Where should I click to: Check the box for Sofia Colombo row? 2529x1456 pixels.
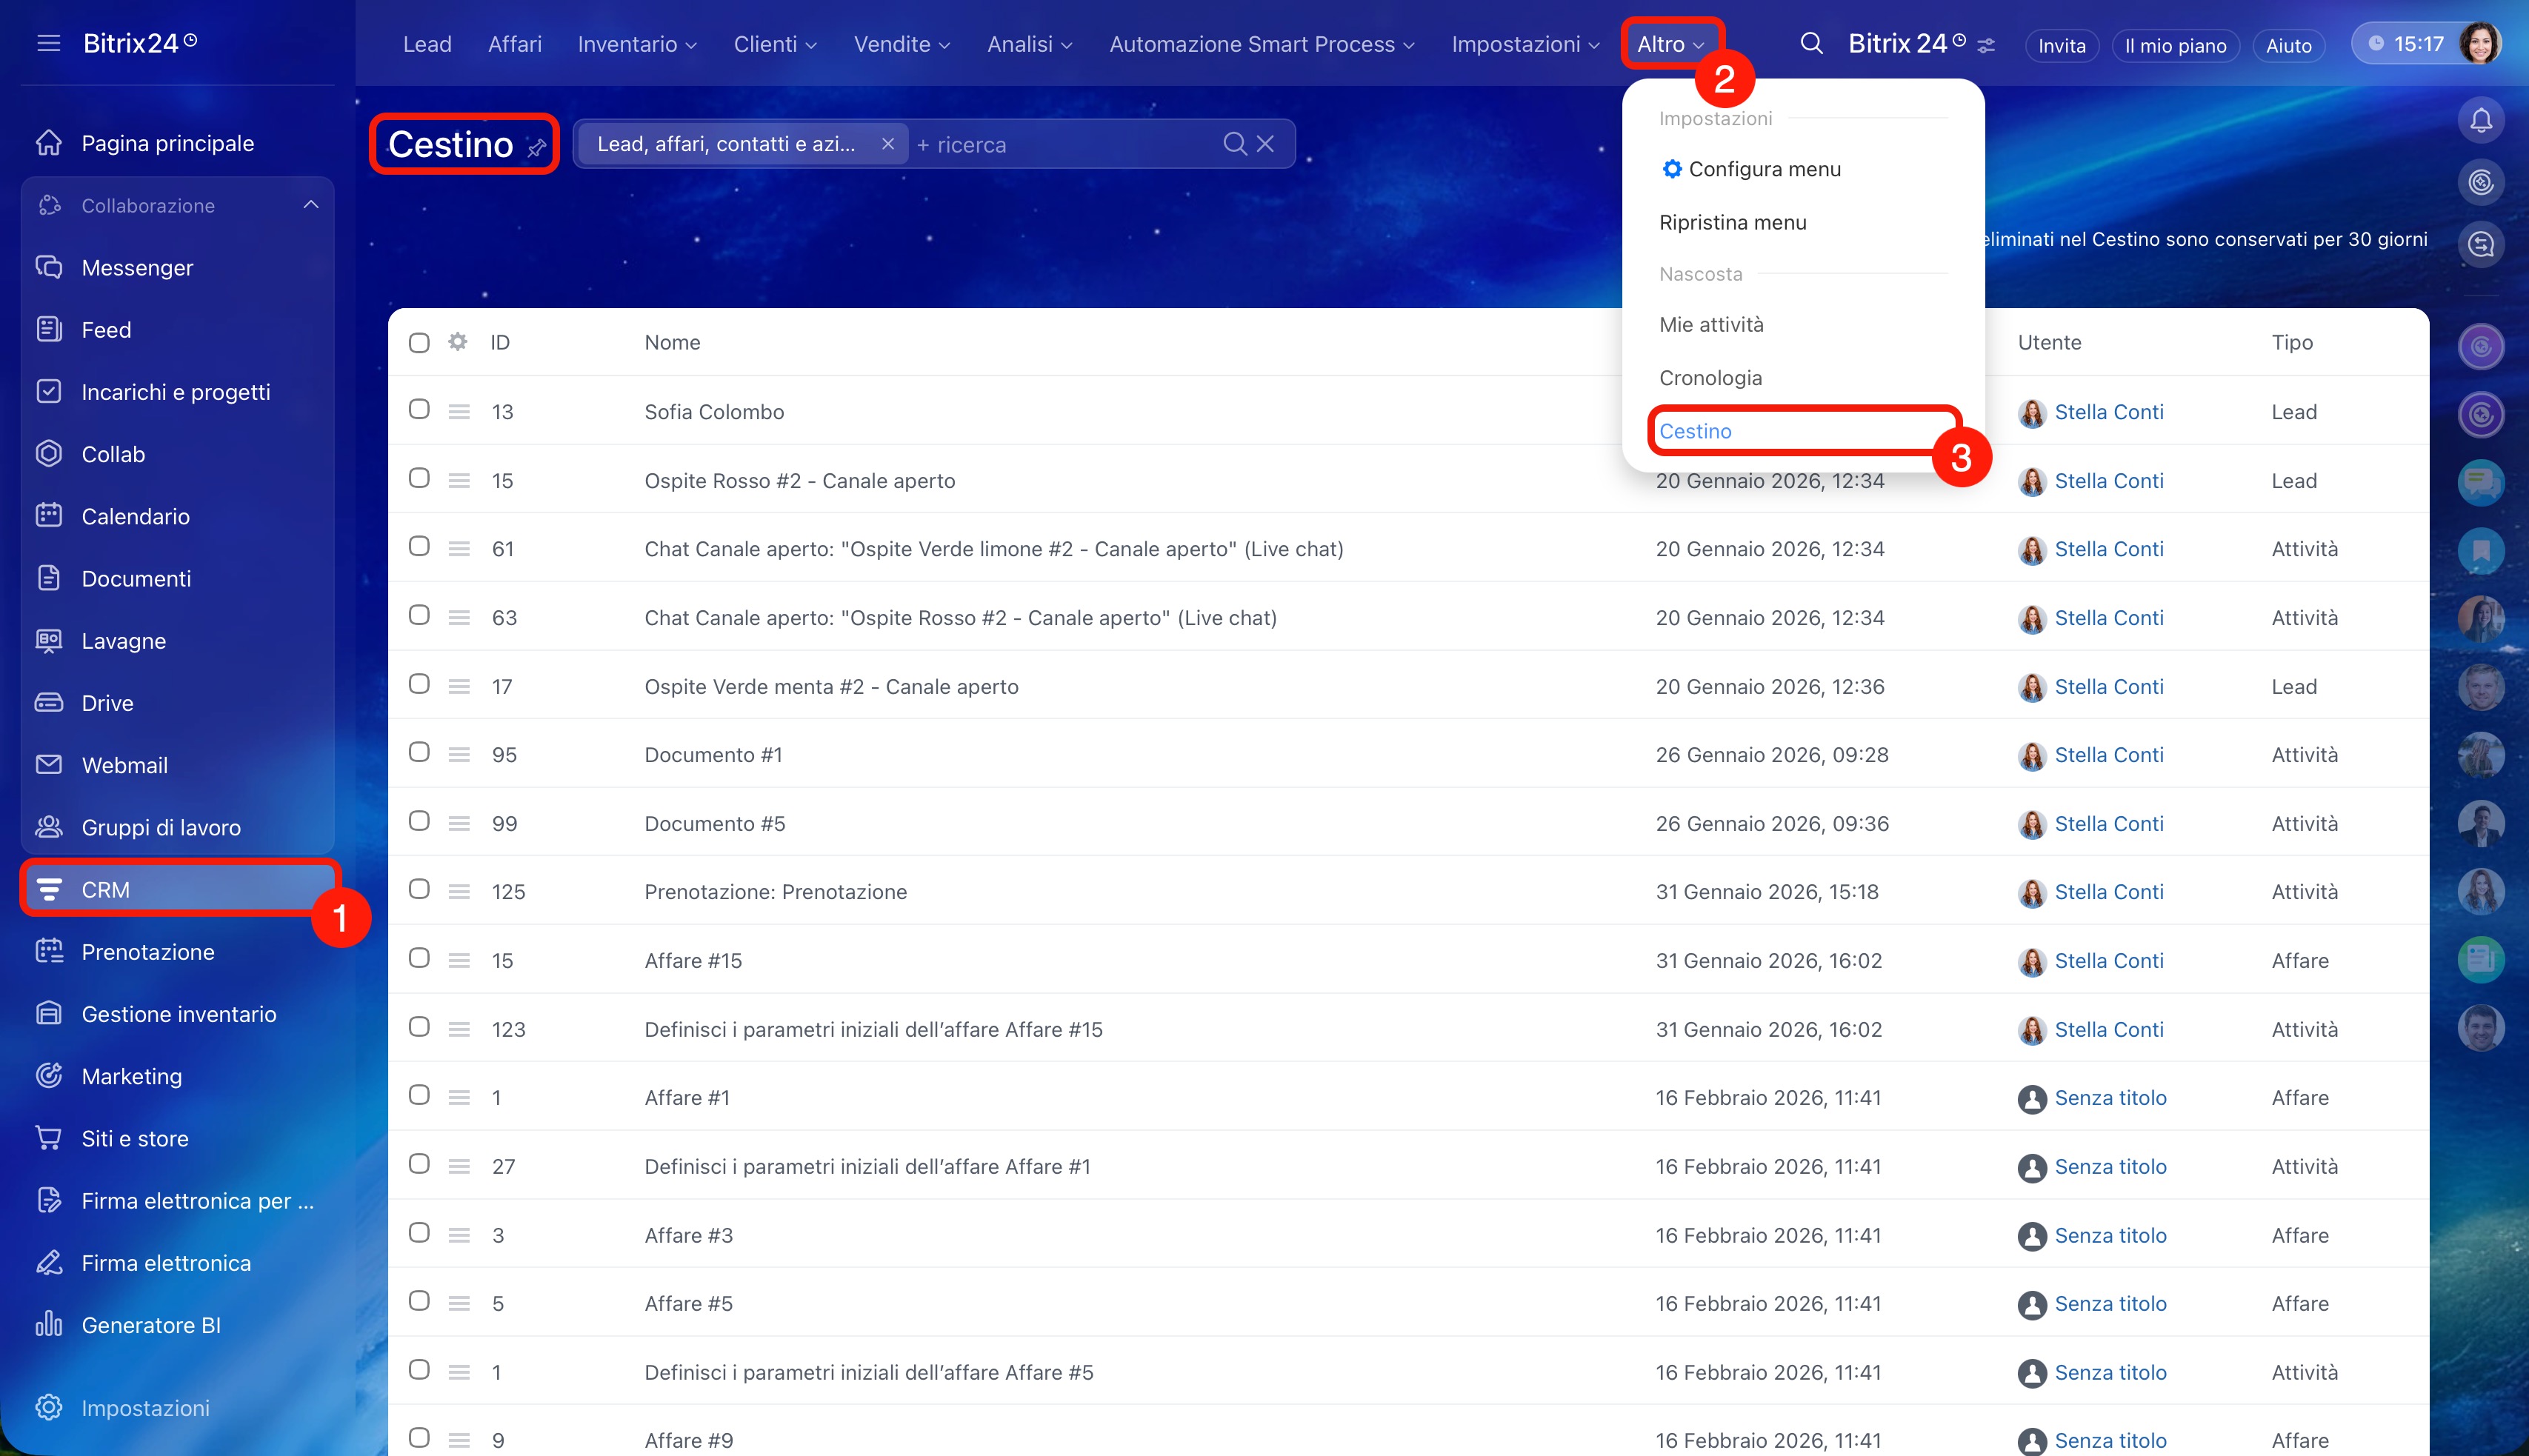419,410
